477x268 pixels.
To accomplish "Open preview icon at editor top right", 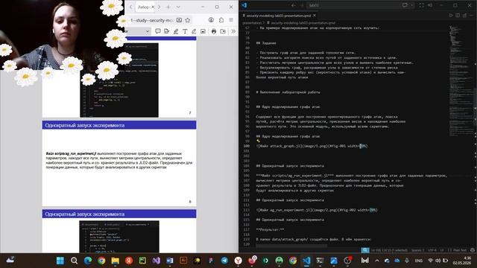I will point(465,15).
